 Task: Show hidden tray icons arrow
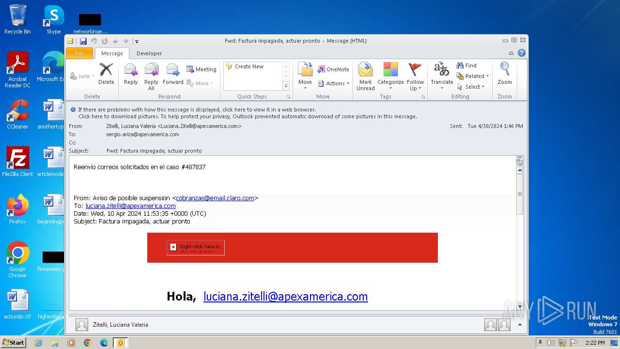(541, 343)
